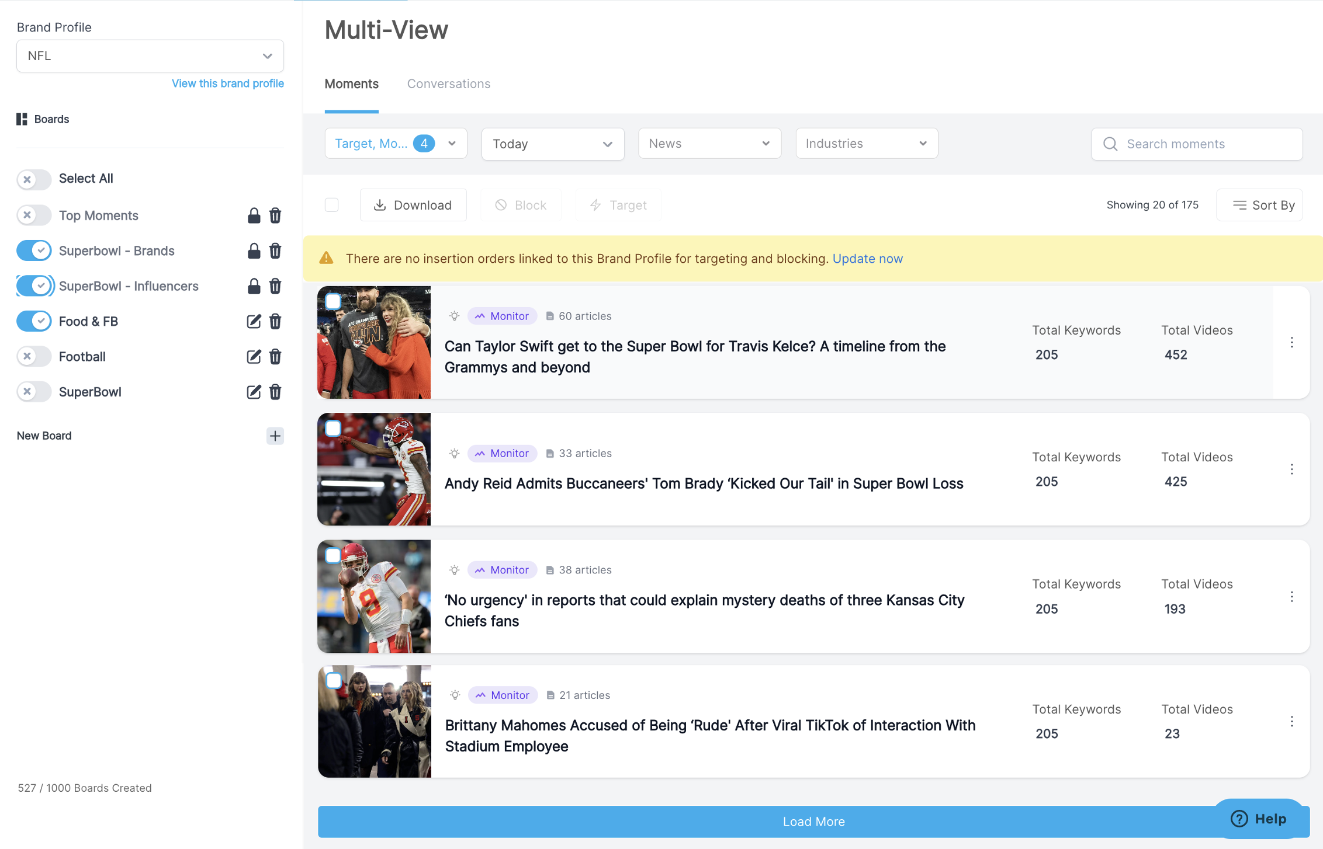The height and width of the screenshot is (849, 1323).
Task: Click trash icon for Football board
Action: click(x=275, y=357)
